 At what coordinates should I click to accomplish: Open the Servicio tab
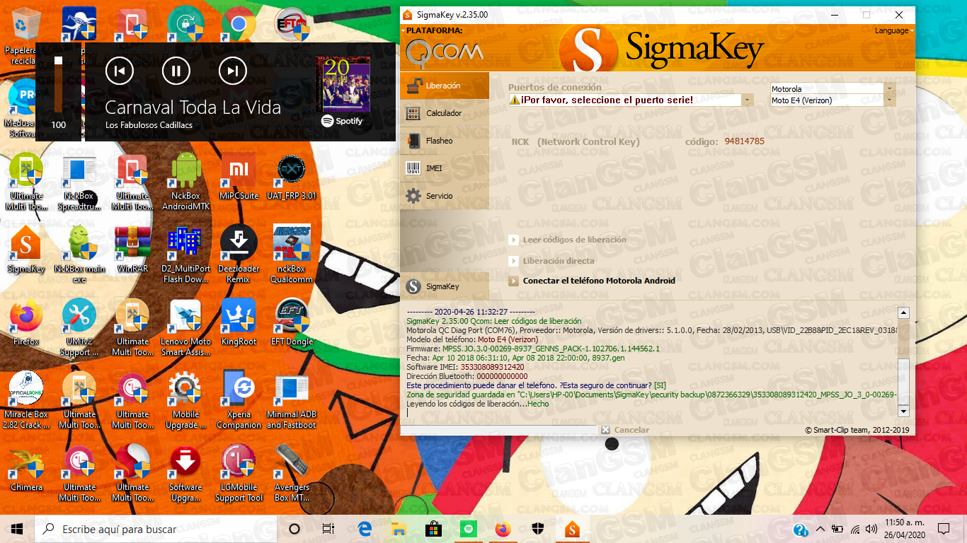[444, 196]
